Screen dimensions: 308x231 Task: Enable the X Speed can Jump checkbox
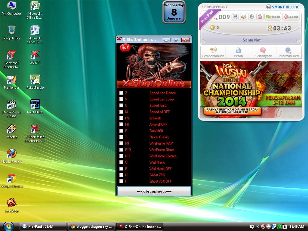pos(122,99)
